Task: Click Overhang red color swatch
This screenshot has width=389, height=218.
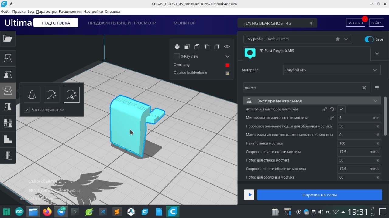Action: coord(227,65)
